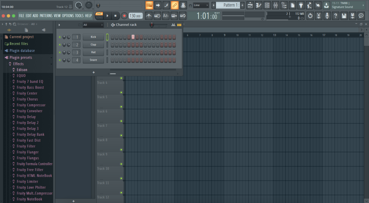Screen dimensions: 369x203
Task: Click the speech bubble news icon
Action: (361, 16)
